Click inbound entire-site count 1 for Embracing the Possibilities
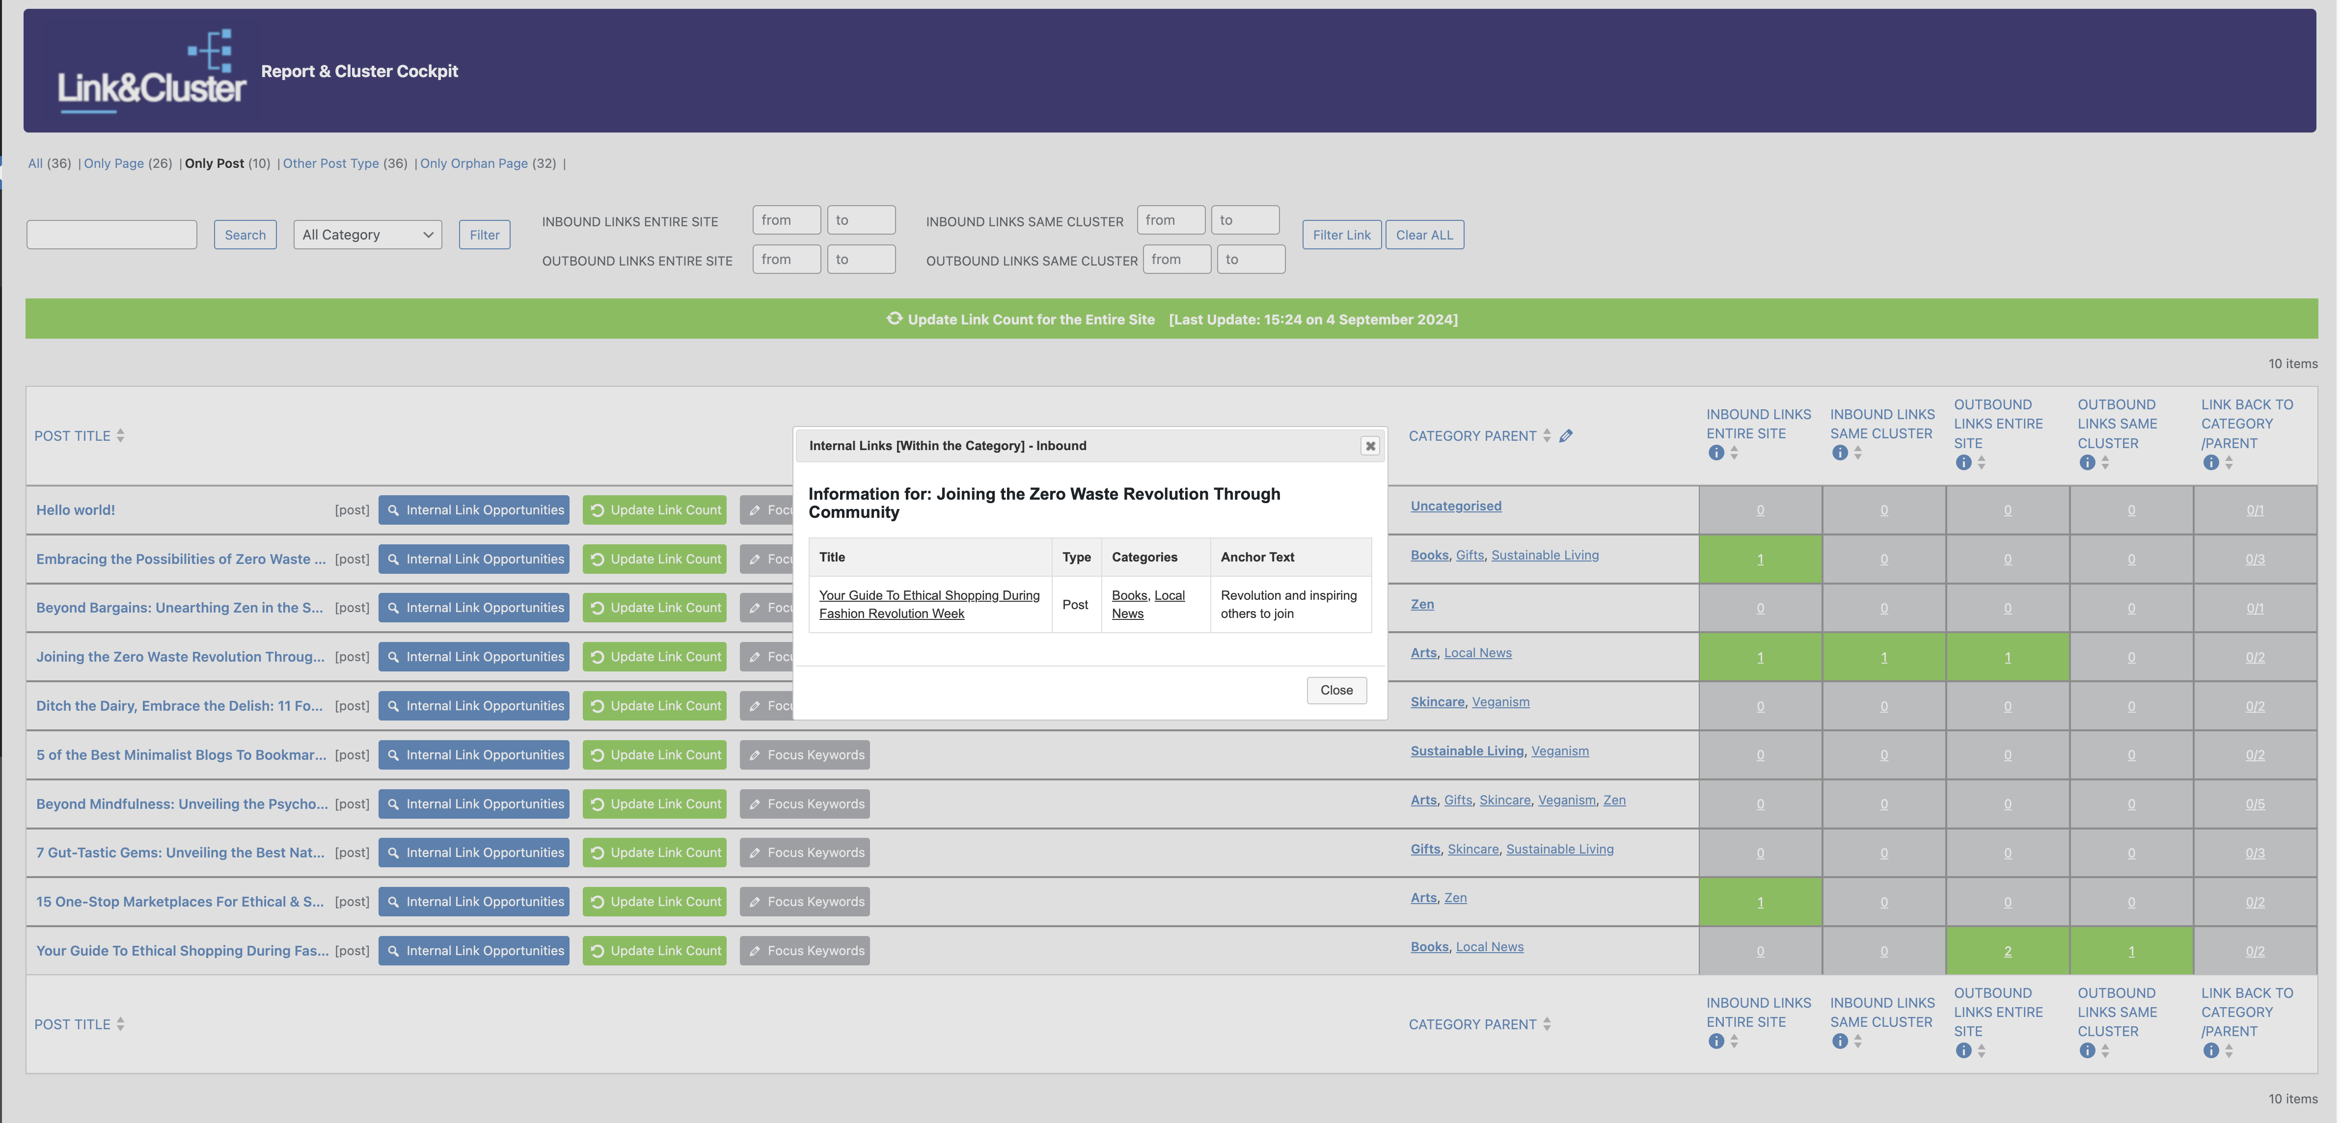Image resolution: width=2340 pixels, height=1123 pixels. pyautogui.click(x=1760, y=559)
